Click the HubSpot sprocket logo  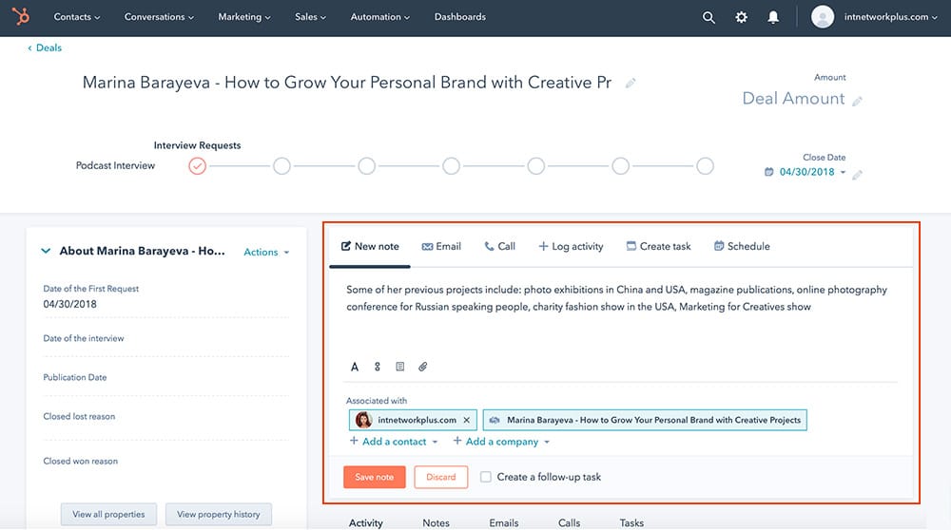pyautogui.click(x=21, y=16)
